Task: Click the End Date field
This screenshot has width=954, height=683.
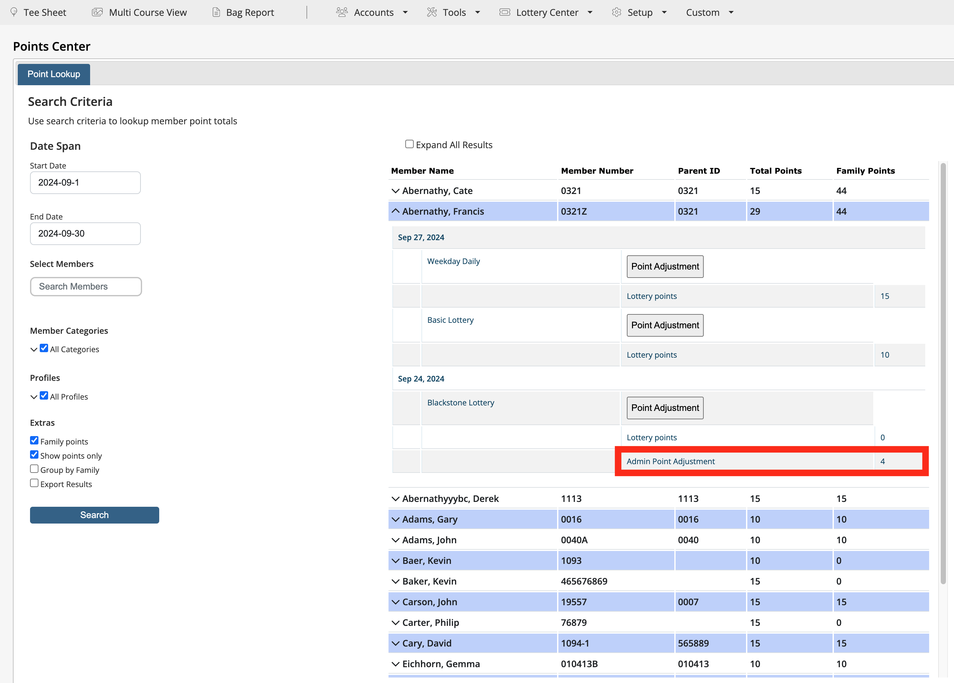Action: pyautogui.click(x=85, y=233)
